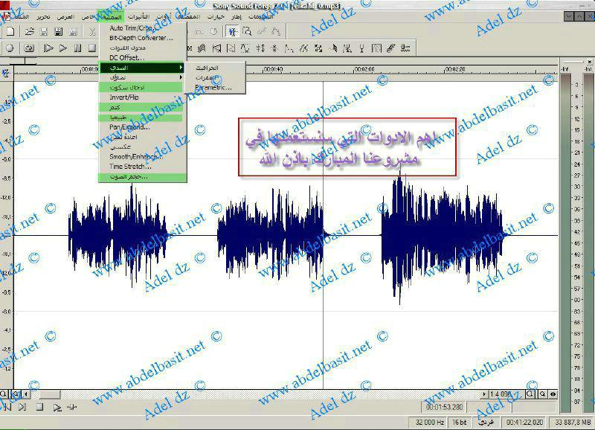Click the zoom-in magnifier at bottom right
Screen dimensions: 595x430
tap(530, 394)
